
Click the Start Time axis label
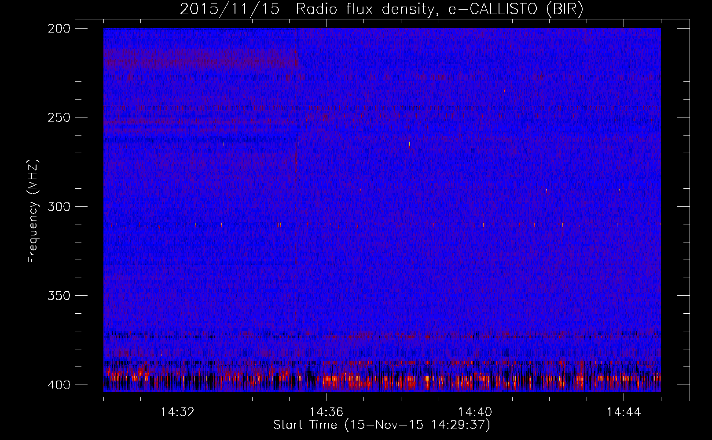coord(382,425)
